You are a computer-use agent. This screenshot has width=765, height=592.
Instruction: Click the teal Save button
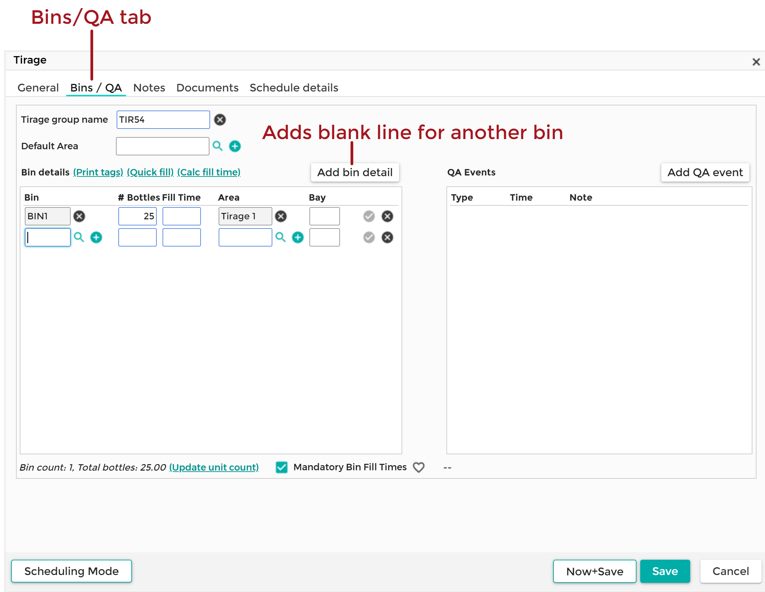click(665, 571)
